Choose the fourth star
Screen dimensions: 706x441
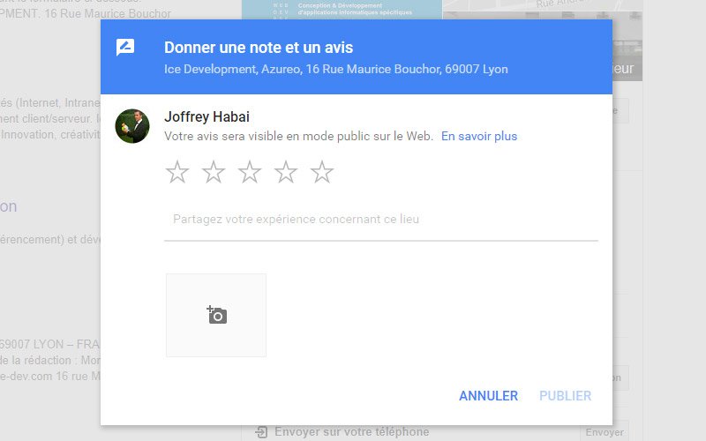click(x=286, y=172)
